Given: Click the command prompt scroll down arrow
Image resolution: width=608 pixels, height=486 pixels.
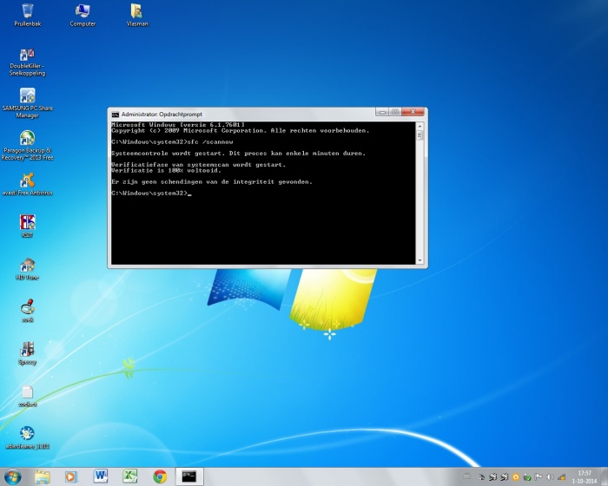Looking at the screenshot, I should pos(420,261).
